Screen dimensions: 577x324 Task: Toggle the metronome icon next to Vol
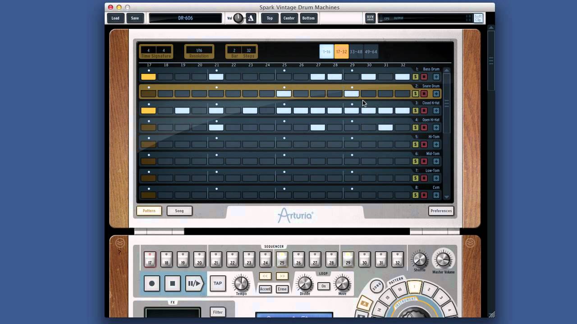(x=251, y=18)
